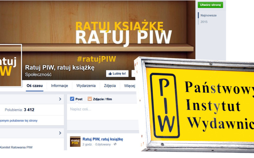Screen dimensions: 254x158
Task: Open the Wydarzenia tab
Action: 86,86
